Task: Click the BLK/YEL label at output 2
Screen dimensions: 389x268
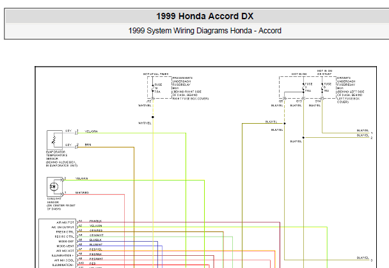Action: 363,135
